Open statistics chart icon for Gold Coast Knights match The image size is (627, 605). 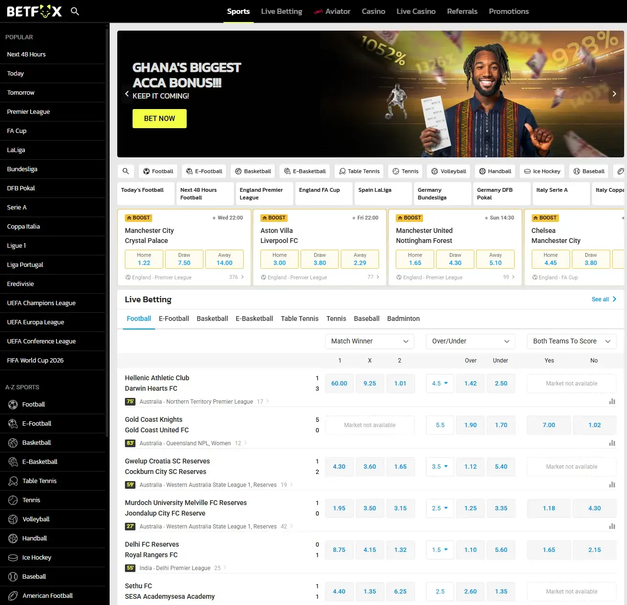pyautogui.click(x=612, y=443)
